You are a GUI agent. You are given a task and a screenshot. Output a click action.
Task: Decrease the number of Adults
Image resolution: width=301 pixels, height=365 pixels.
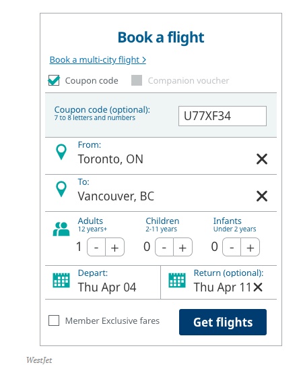point(96,247)
